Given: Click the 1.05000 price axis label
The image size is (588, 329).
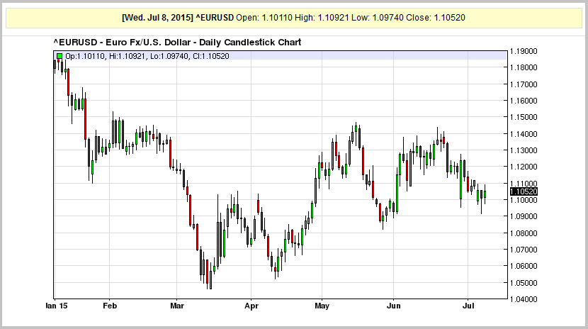Looking at the screenshot, I should [x=524, y=283].
